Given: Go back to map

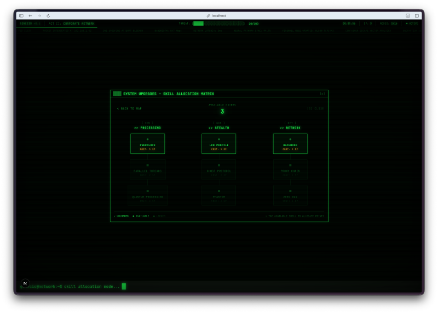Looking at the screenshot, I should point(129,108).
